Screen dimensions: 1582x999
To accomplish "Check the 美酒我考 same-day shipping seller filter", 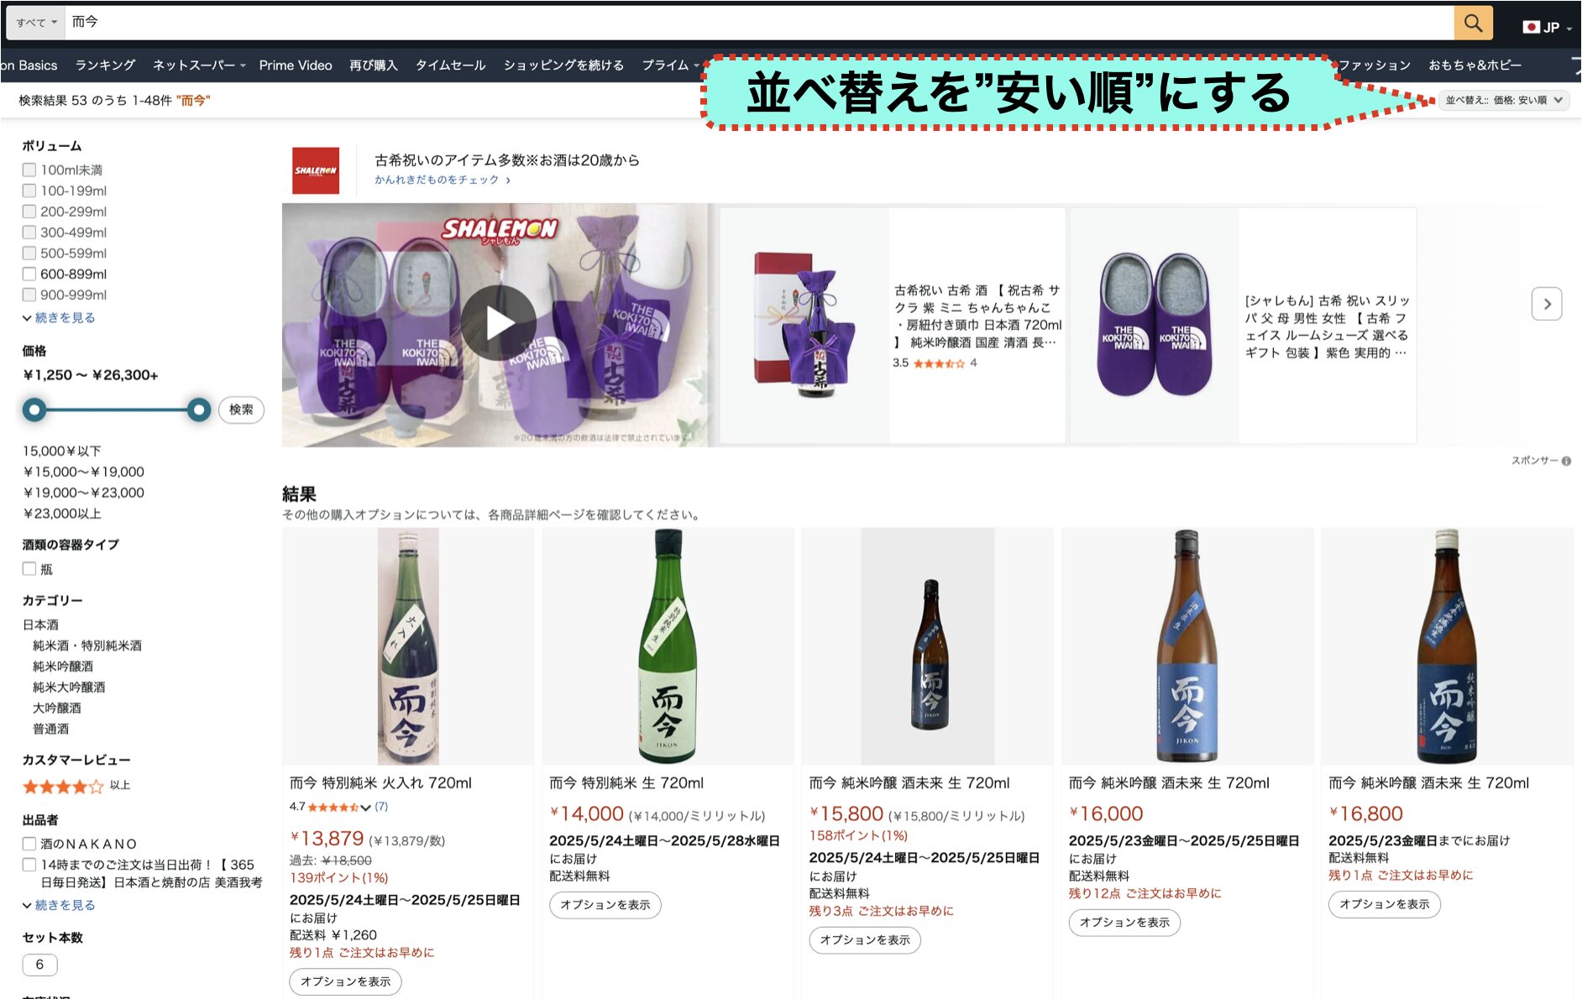I will point(29,865).
